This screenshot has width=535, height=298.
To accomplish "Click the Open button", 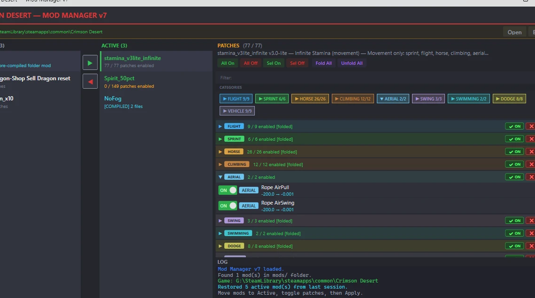I will tap(514, 32).
